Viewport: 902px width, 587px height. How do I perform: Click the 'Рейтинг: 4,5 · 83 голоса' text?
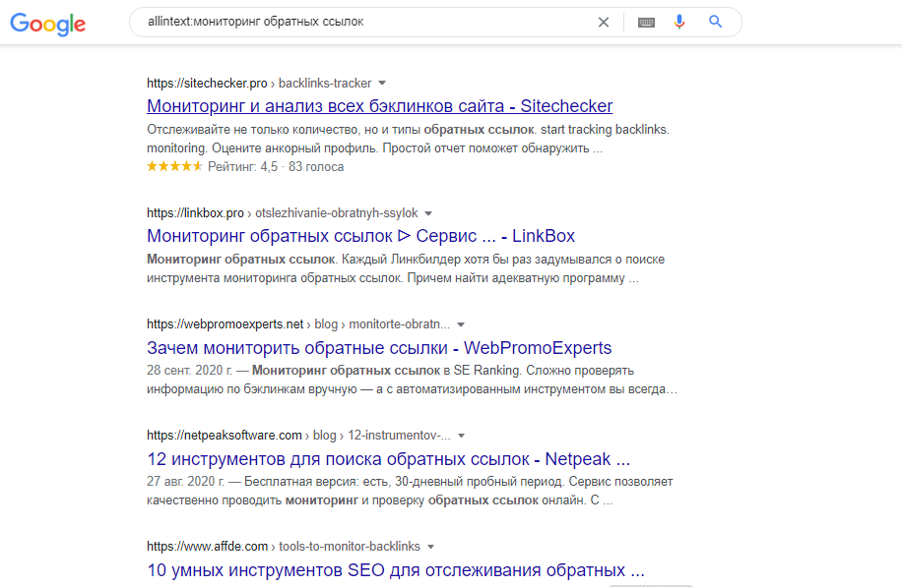point(276,167)
